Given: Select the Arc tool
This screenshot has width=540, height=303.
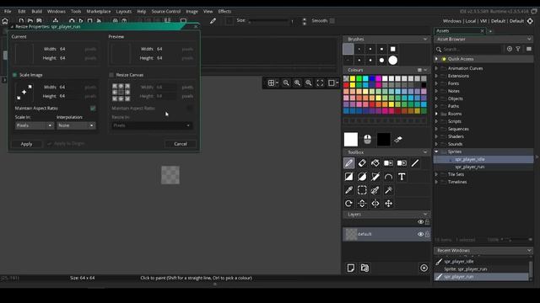Looking at the screenshot, I should point(388,177).
